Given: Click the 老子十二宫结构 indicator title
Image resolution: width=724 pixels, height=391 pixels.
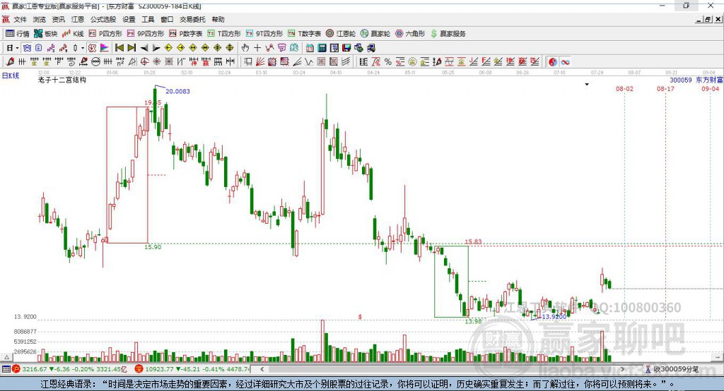Looking at the screenshot, I should tap(62, 80).
